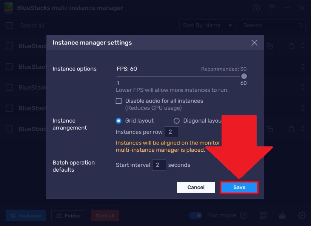The height and width of the screenshot is (226, 311).
Task: Click the Eco mode help icon
Action: click(244, 215)
